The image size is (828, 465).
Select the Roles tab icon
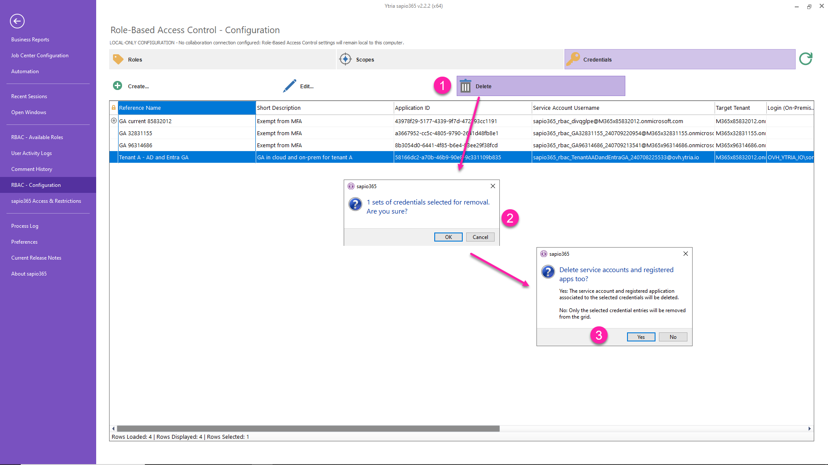point(118,59)
